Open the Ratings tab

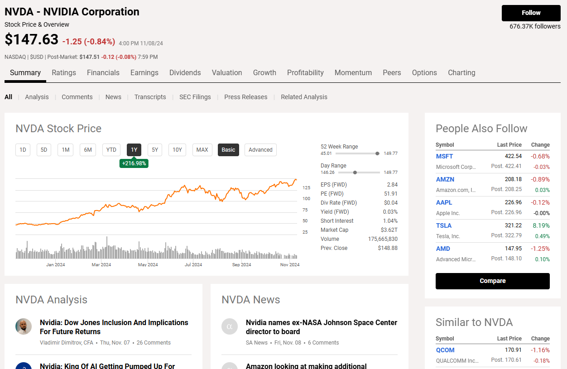64,72
